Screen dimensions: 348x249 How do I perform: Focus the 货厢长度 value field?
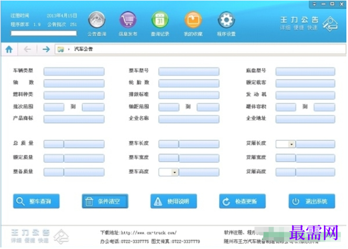click(x=316, y=144)
